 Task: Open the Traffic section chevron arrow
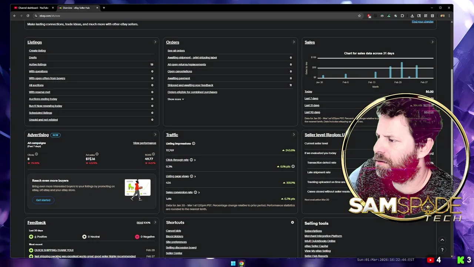(x=294, y=135)
